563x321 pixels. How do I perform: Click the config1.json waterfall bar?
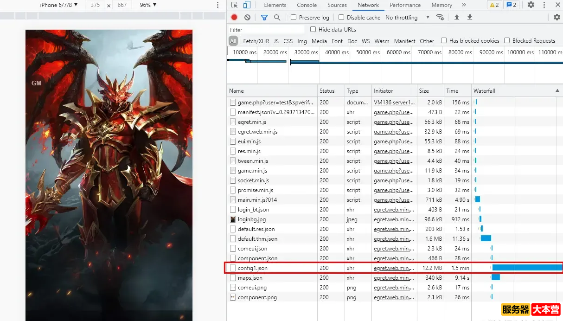coord(527,268)
